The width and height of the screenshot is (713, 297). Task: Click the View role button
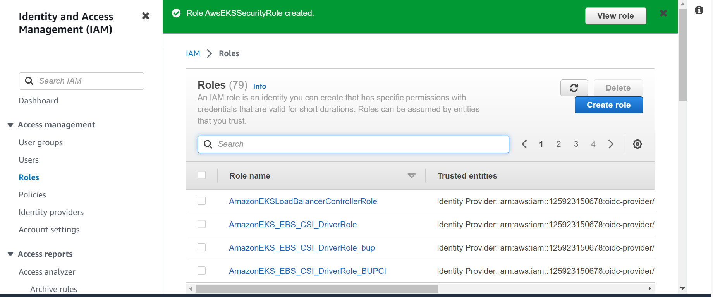tap(616, 16)
